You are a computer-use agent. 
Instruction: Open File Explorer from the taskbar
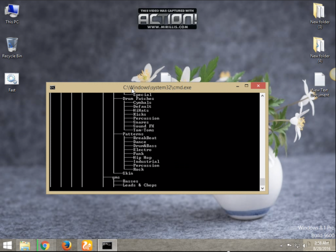25,245
